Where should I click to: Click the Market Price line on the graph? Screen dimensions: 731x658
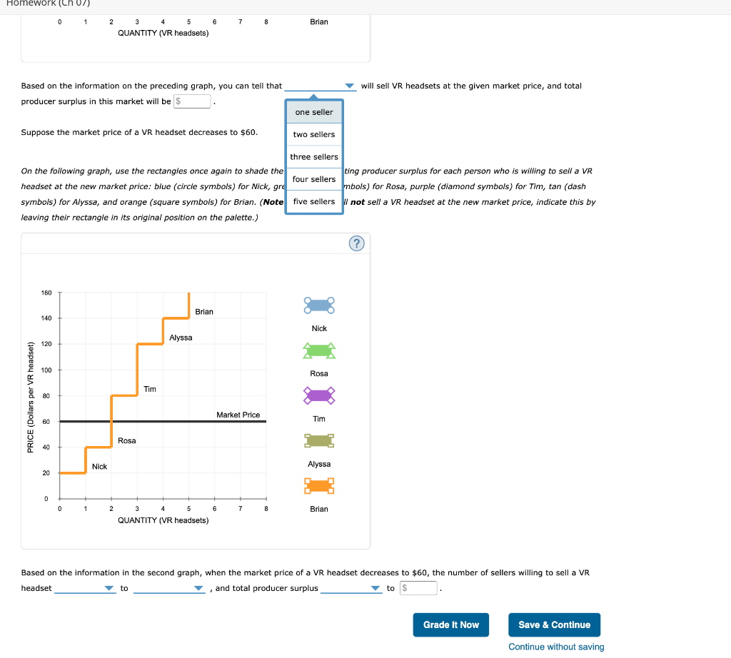pos(163,421)
